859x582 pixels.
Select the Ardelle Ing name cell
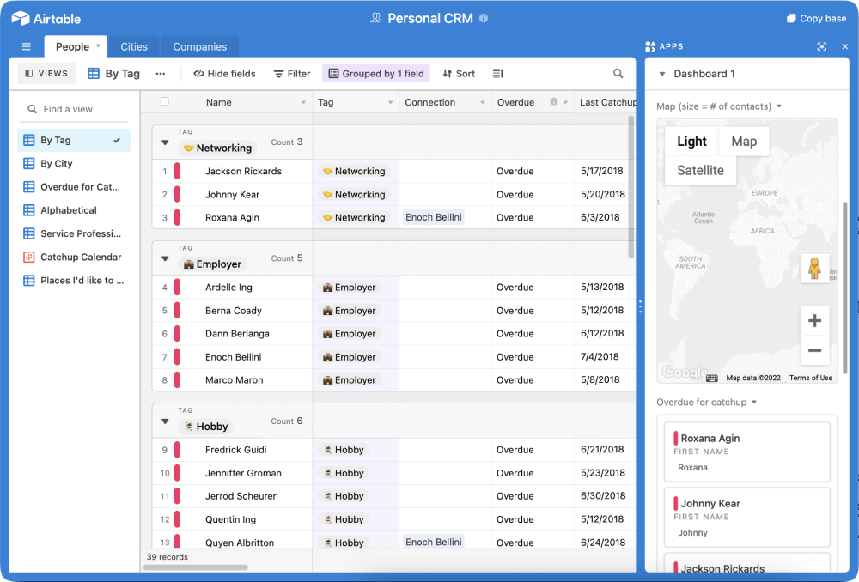(x=228, y=288)
